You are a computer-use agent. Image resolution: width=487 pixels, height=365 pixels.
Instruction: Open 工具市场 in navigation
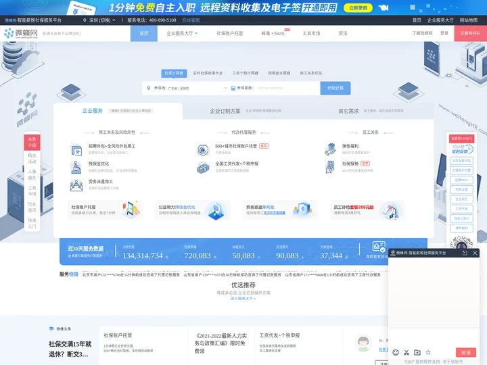[311, 33]
